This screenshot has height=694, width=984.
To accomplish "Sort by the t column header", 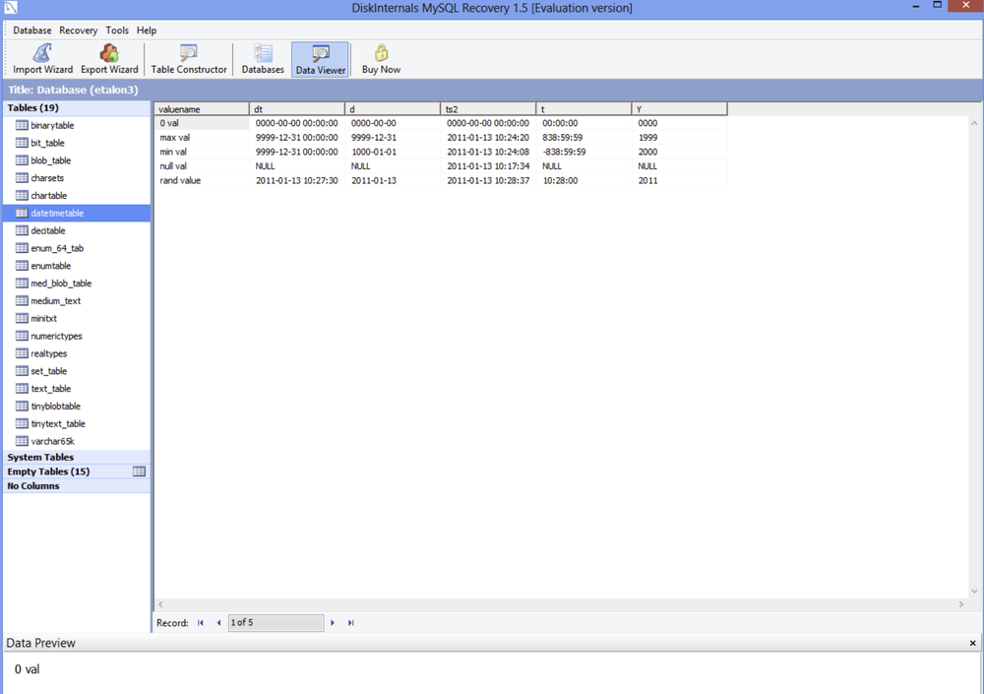I will pyautogui.click(x=584, y=109).
